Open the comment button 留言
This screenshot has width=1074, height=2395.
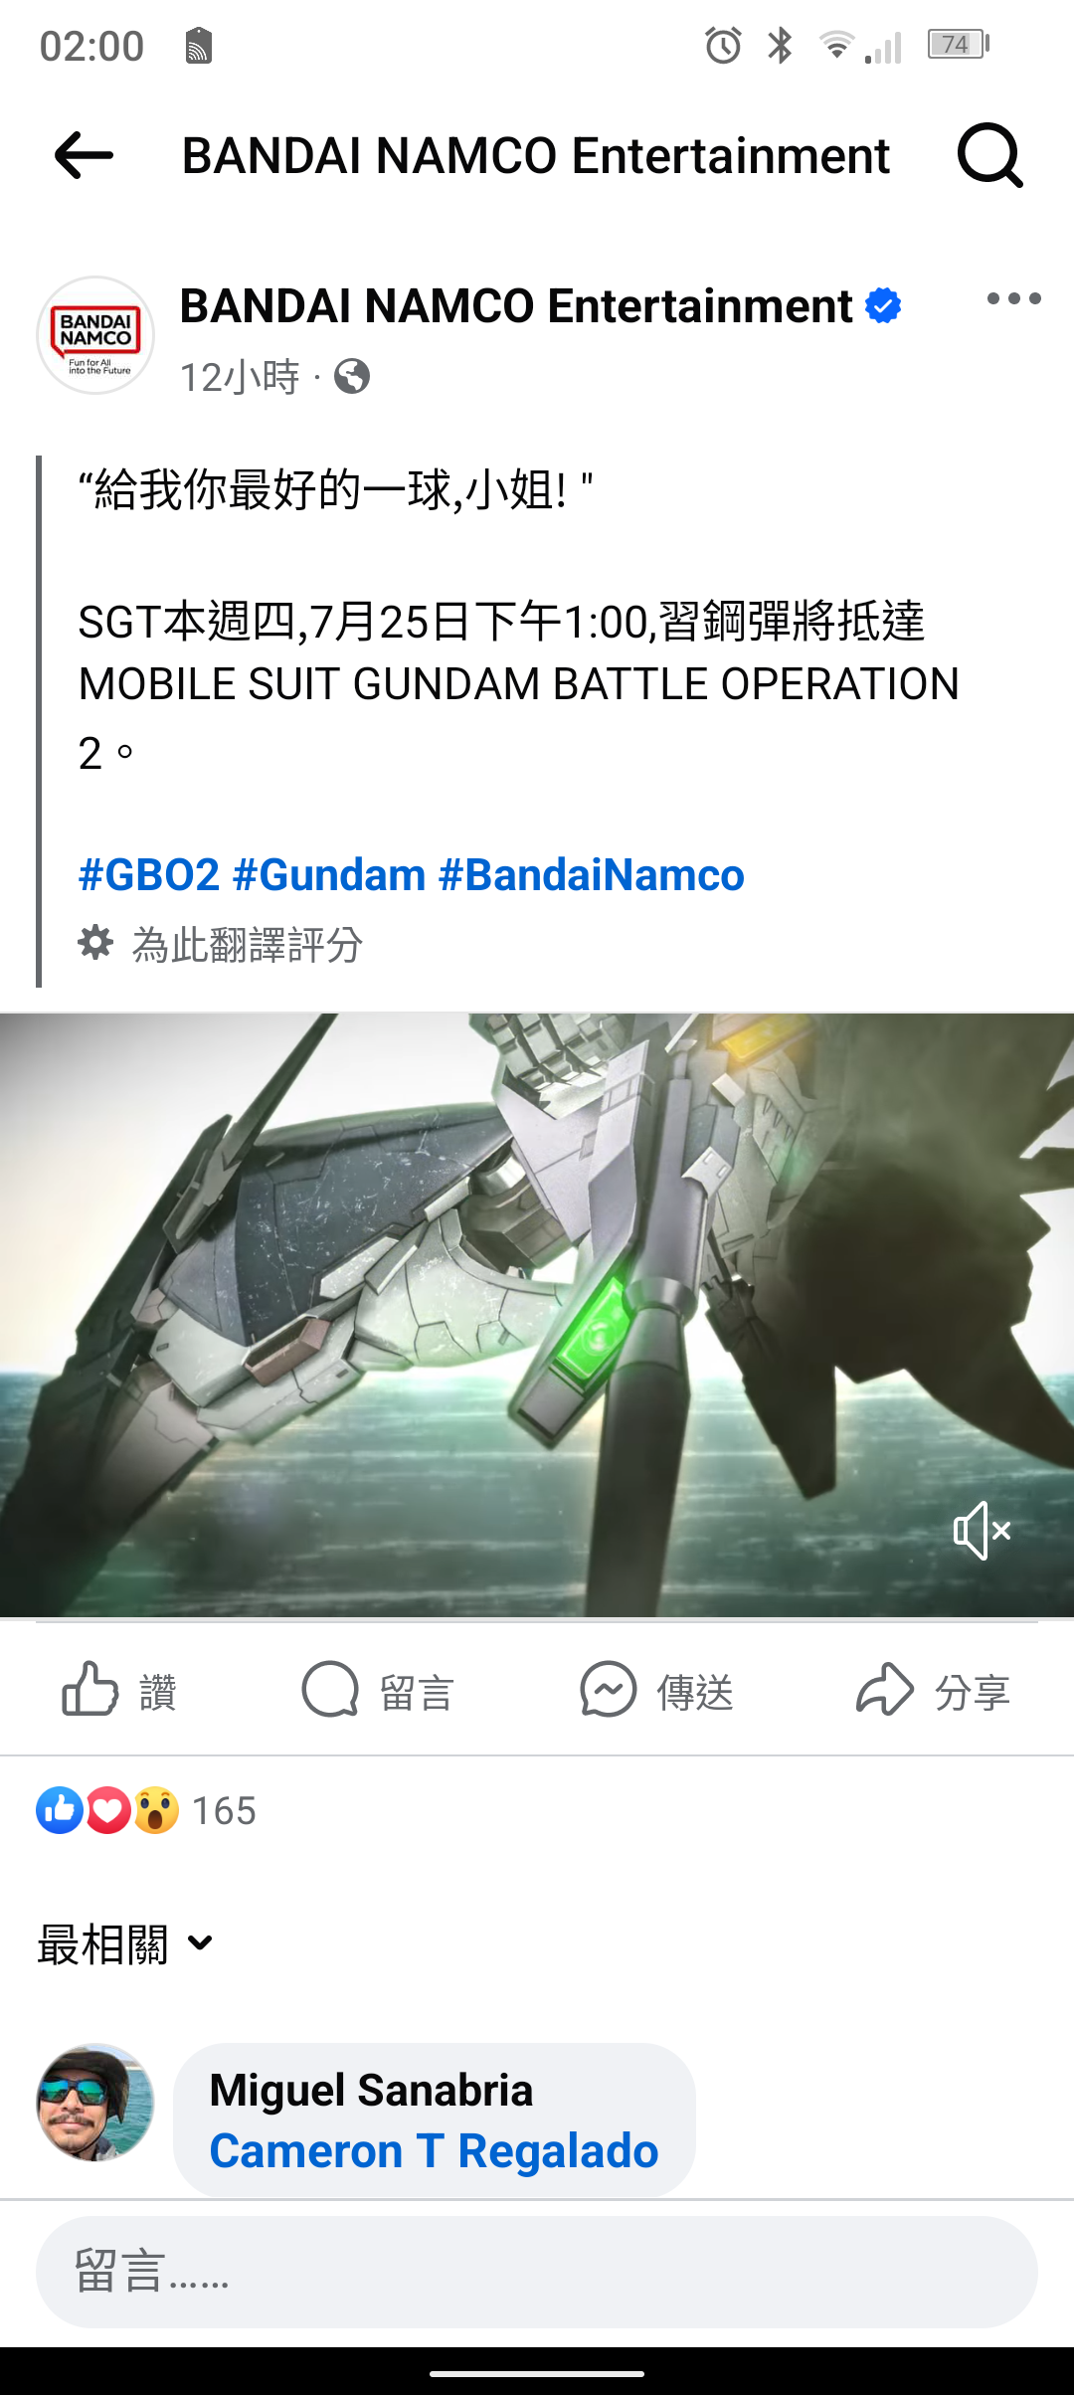[378, 1690]
